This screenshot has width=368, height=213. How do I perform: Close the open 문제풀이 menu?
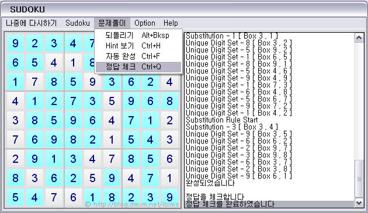(112, 23)
